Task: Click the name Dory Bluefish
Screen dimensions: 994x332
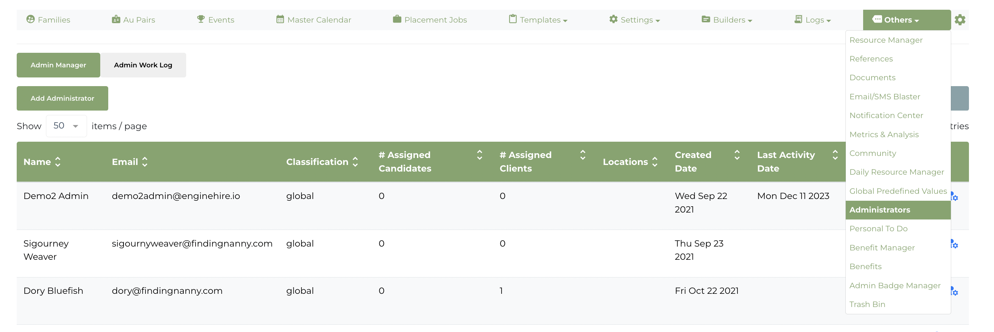Action: pyautogui.click(x=53, y=291)
